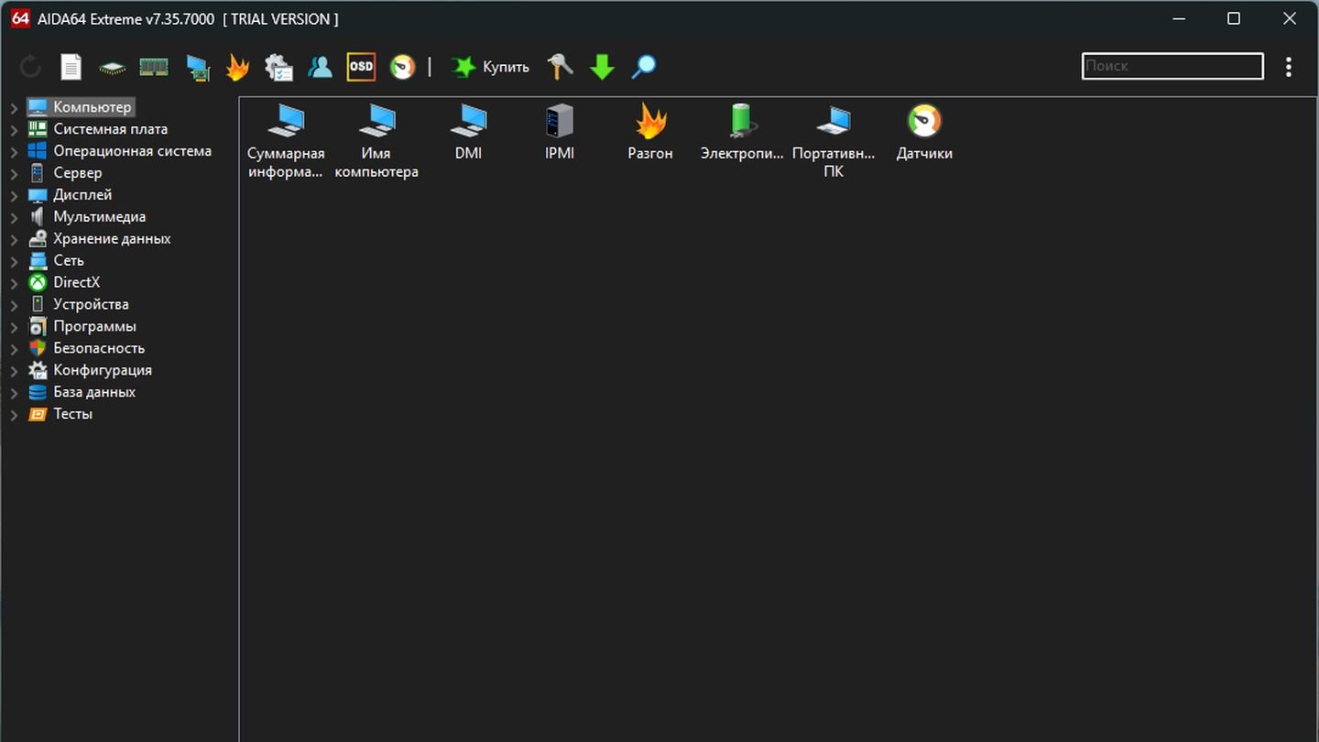This screenshot has width=1319, height=742.
Task: Expand the База данных tree node
Action: [x=14, y=394]
